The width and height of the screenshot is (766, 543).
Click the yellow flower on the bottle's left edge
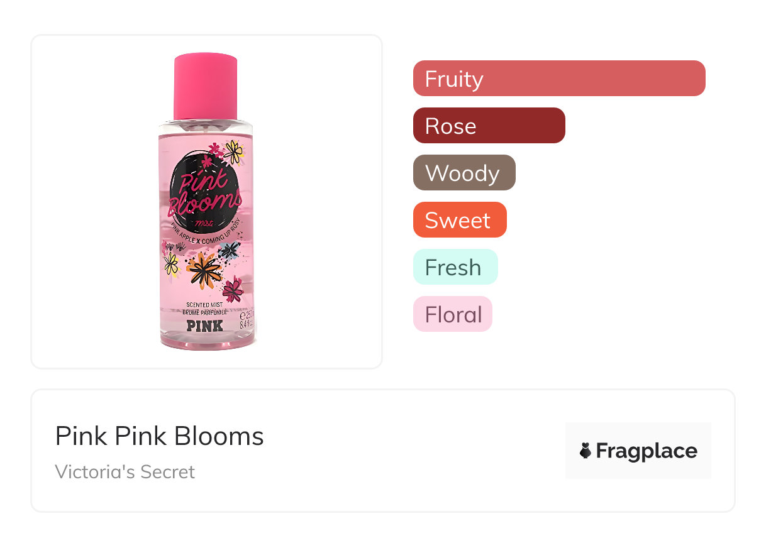[171, 264]
